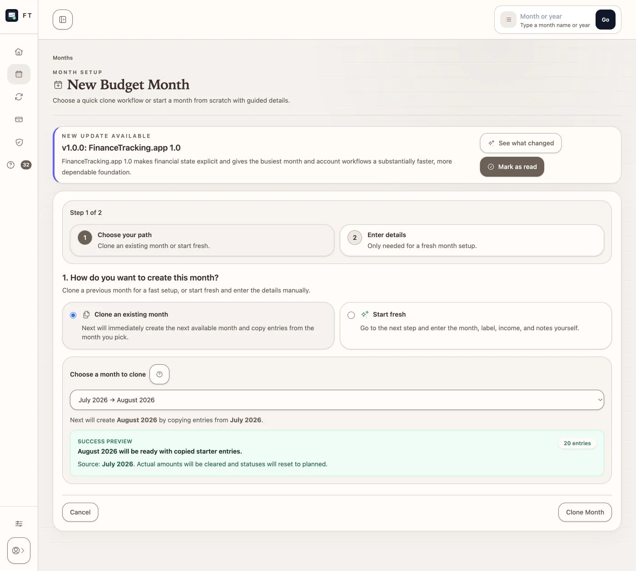Click the help icon beside Choose a month to clone
The width and height of the screenshot is (636, 571).
[x=159, y=374]
